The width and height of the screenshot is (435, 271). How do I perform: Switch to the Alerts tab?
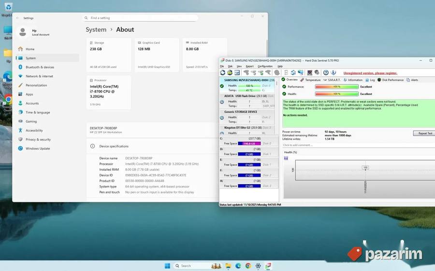point(412,80)
